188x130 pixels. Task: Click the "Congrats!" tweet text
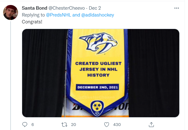click(x=31, y=22)
